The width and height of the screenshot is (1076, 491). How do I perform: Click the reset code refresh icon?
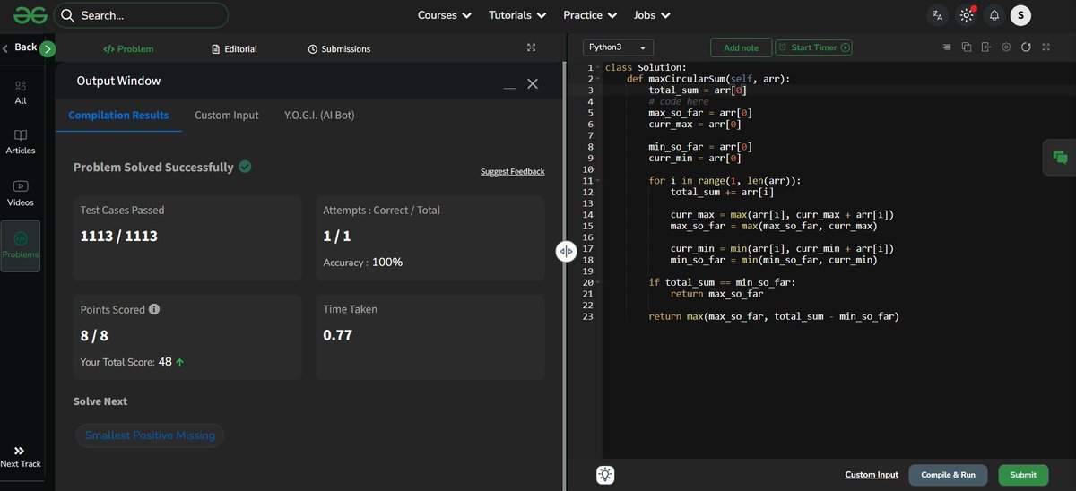pos(1026,47)
